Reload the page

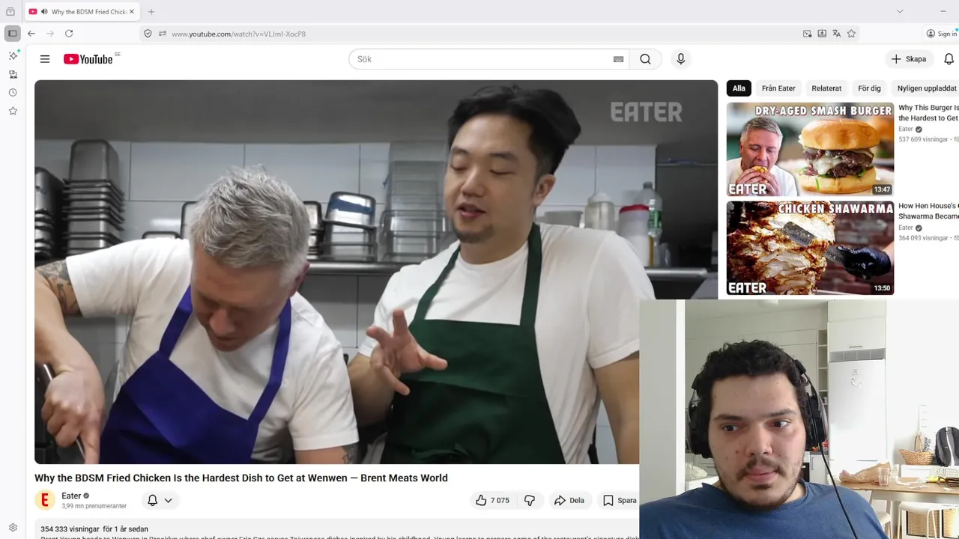click(69, 34)
